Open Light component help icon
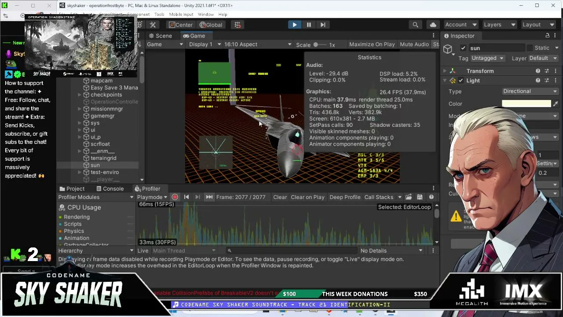 coord(538,81)
